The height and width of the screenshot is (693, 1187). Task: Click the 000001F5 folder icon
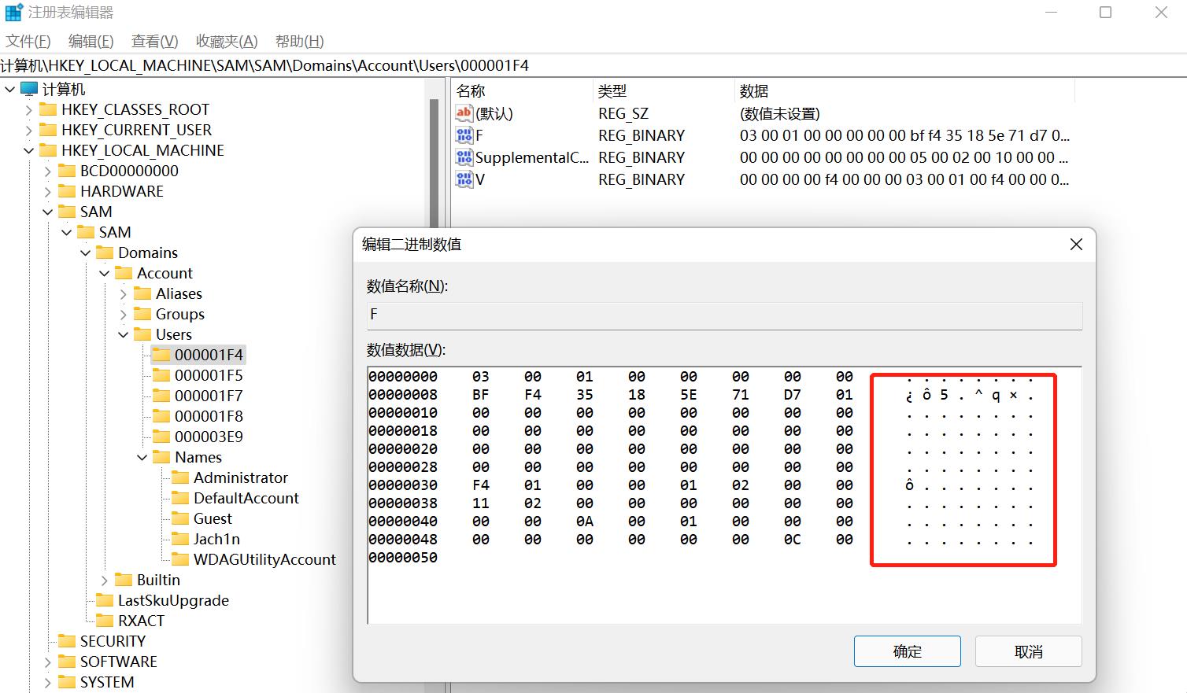click(161, 375)
